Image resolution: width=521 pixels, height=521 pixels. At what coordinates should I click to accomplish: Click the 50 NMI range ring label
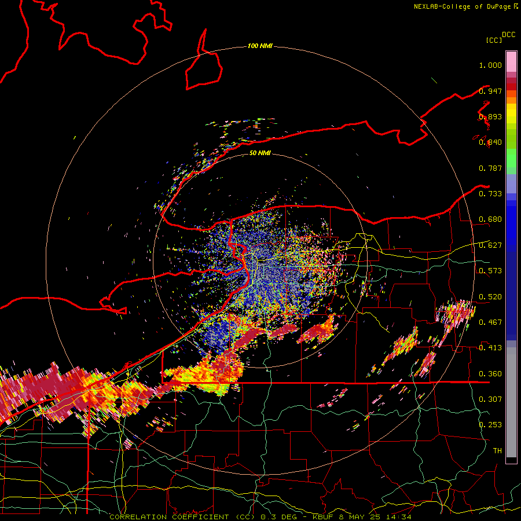pos(260,153)
